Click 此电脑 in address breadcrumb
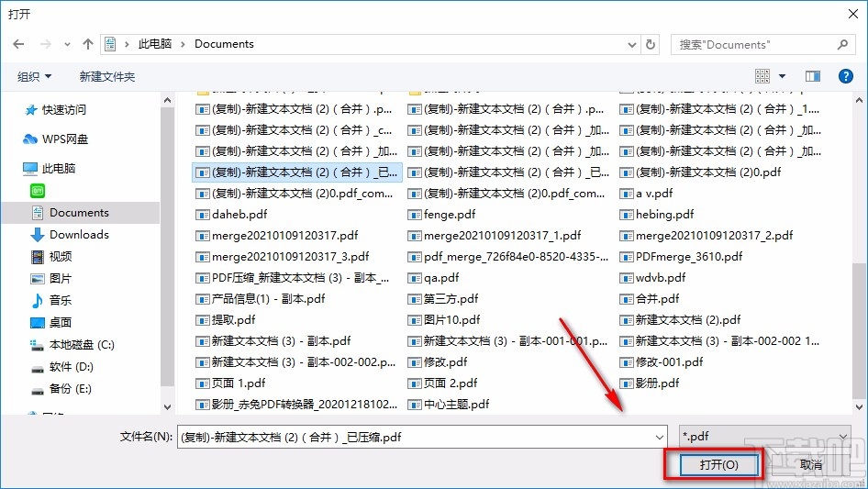Viewport: 868px width, 489px height. tap(155, 44)
